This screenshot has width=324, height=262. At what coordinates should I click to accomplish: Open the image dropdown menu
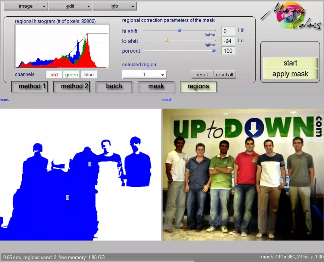pos(26,6)
